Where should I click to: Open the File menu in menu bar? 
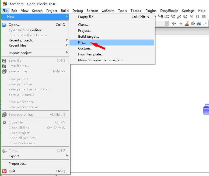click(x=5, y=11)
